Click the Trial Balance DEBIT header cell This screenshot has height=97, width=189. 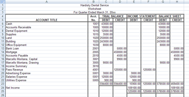pyautogui.click(x=106, y=20)
